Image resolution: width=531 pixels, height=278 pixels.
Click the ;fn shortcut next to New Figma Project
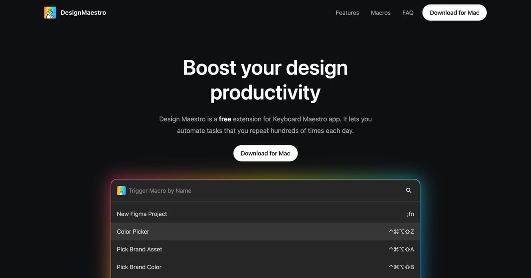click(x=410, y=213)
